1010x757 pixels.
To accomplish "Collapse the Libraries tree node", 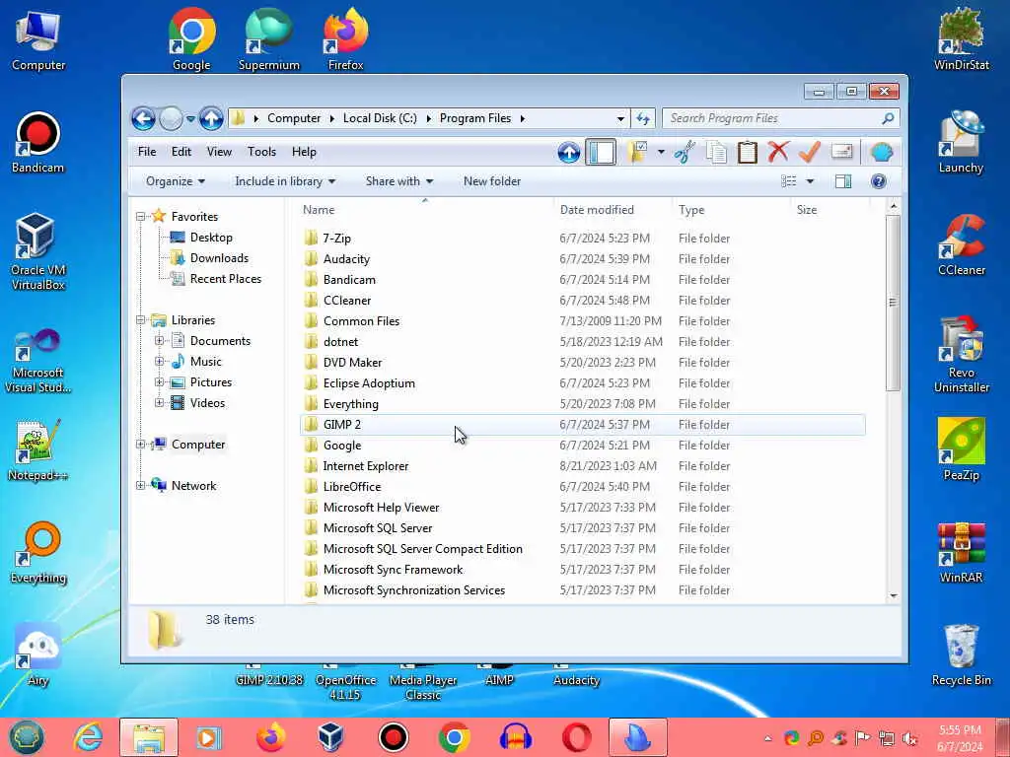I will point(140,320).
